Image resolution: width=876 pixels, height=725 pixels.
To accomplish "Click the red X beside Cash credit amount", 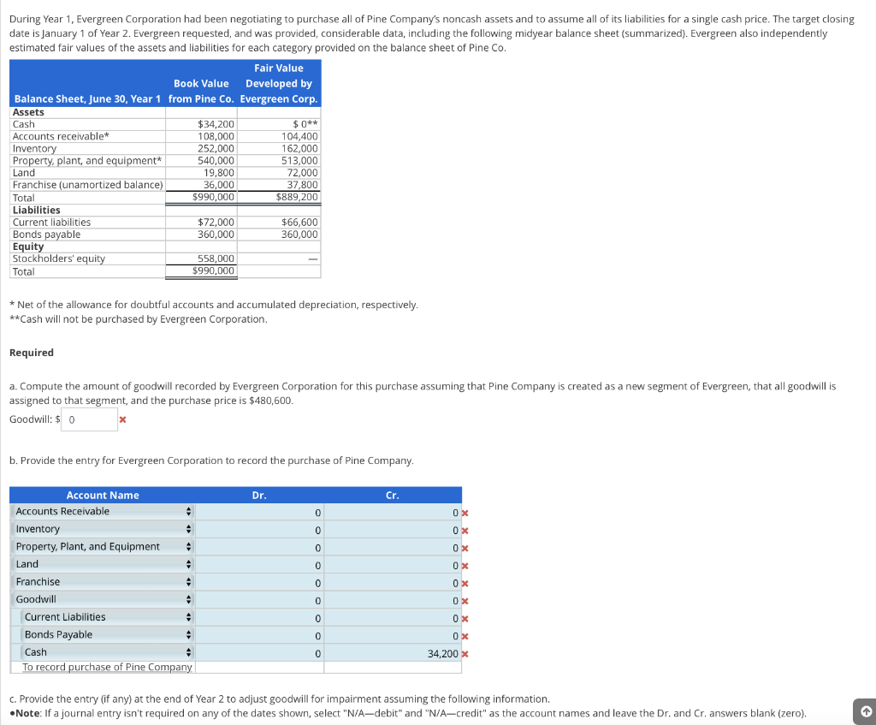I will pos(465,654).
